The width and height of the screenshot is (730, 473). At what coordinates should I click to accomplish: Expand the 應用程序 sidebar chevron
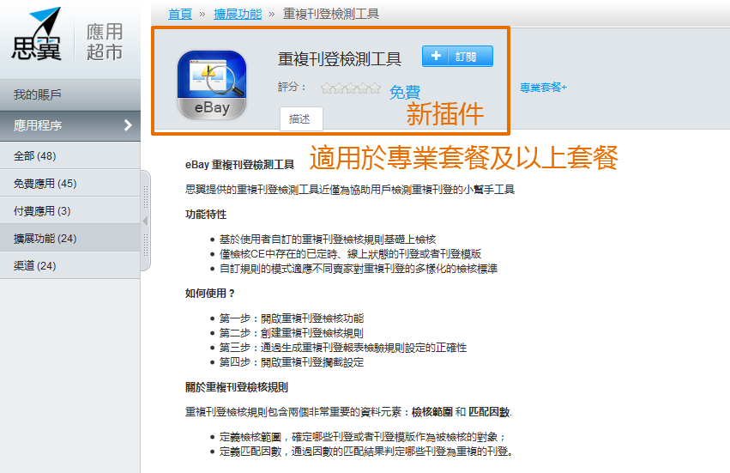tap(128, 124)
